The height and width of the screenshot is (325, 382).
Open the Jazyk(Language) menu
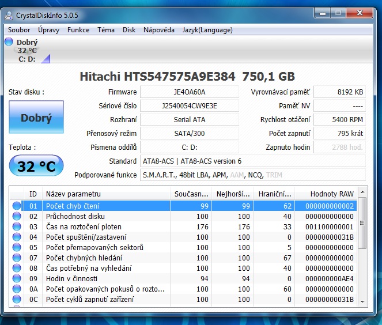[x=207, y=30]
